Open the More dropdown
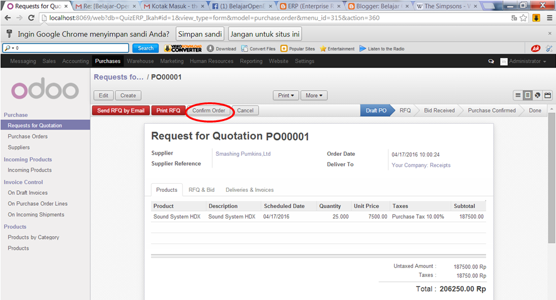Screen dimensions: 556x300 pyautogui.click(x=314, y=95)
